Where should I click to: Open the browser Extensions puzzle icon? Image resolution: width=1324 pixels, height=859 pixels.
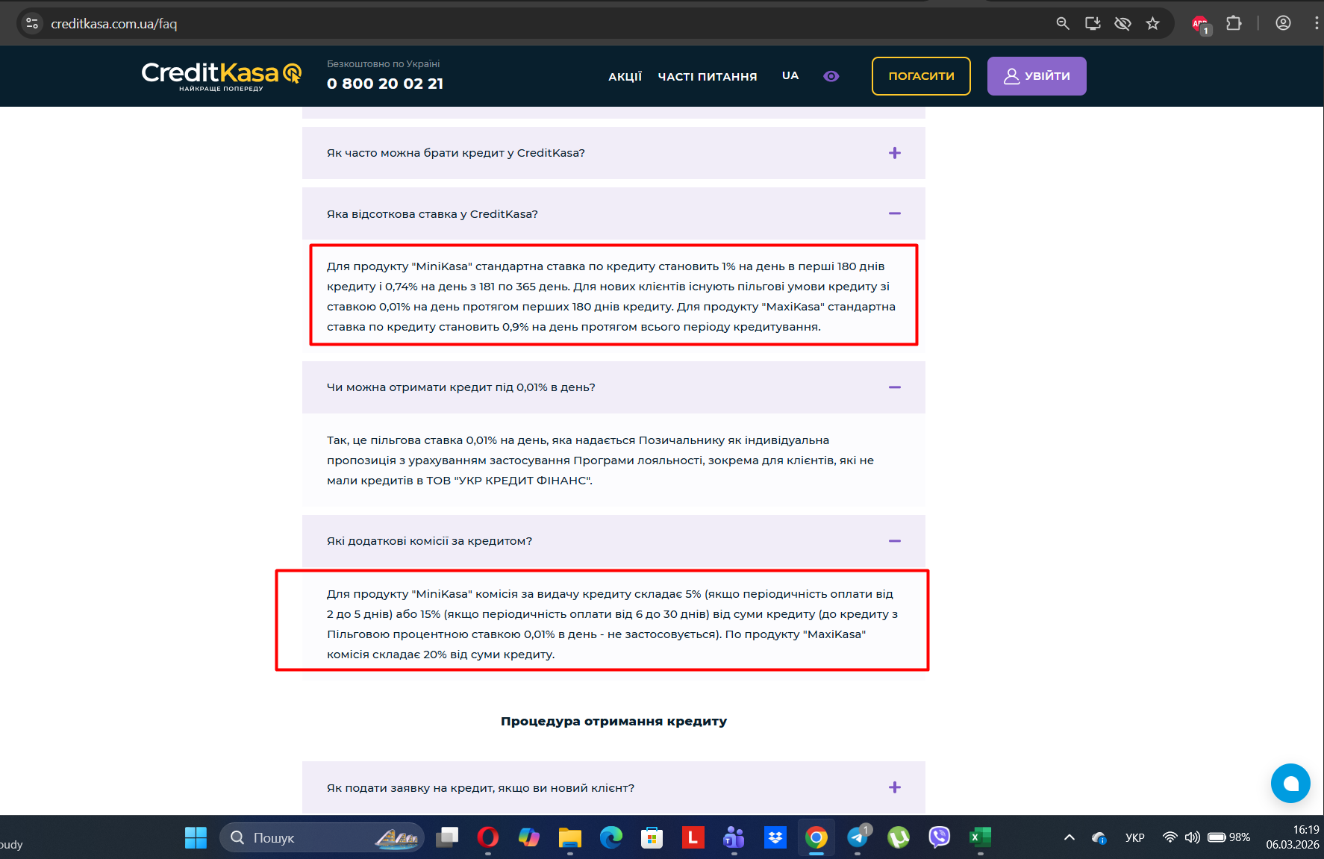click(1234, 24)
